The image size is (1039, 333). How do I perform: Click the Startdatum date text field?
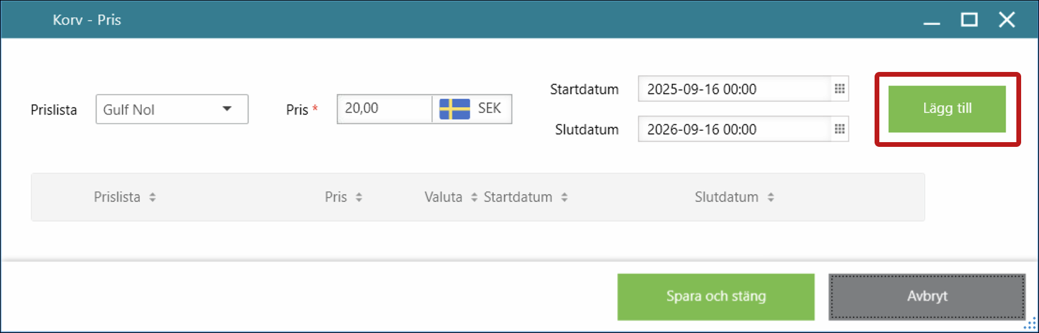coord(734,89)
